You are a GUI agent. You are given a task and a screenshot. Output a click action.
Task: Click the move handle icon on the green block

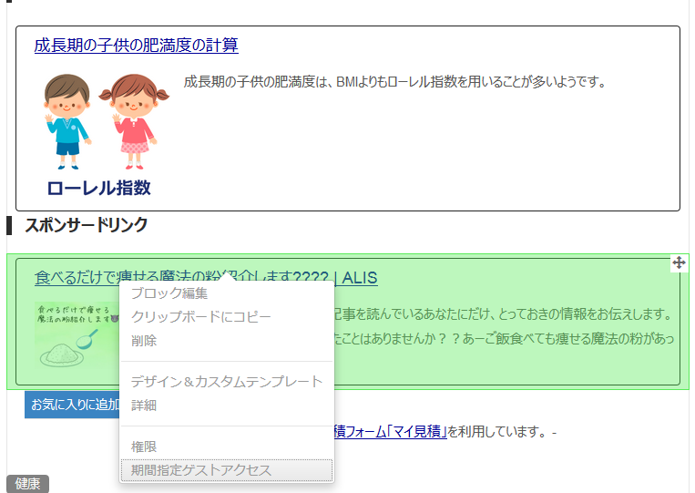click(679, 263)
